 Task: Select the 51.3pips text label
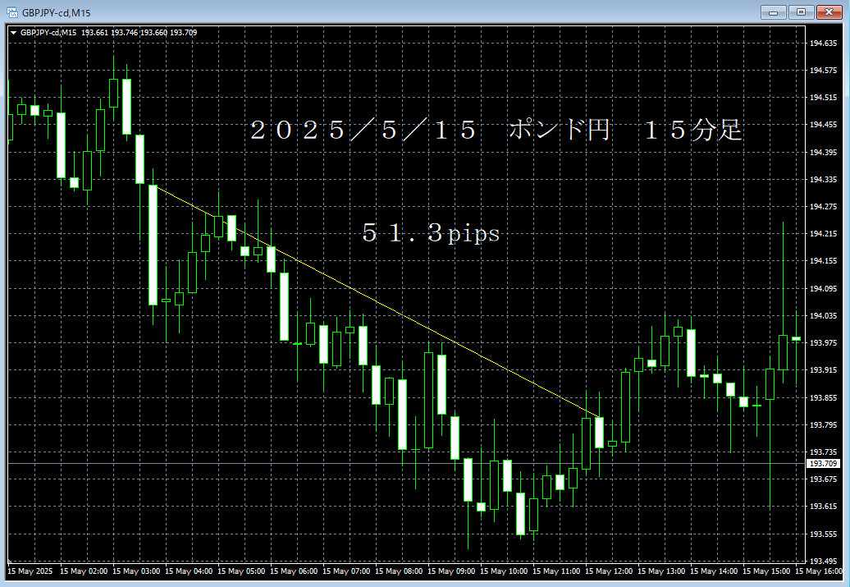tap(431, 232)
